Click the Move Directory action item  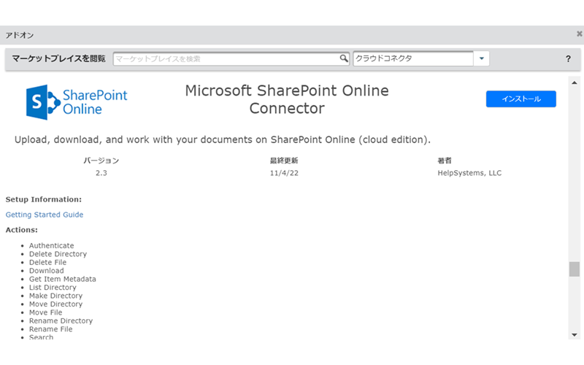[x=56, y=304]
